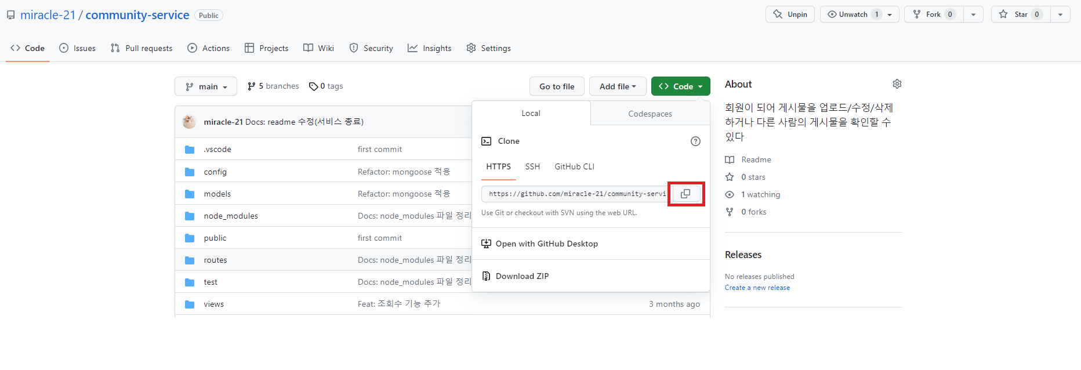Open the Readme link in About

click(x=748, y=159)
